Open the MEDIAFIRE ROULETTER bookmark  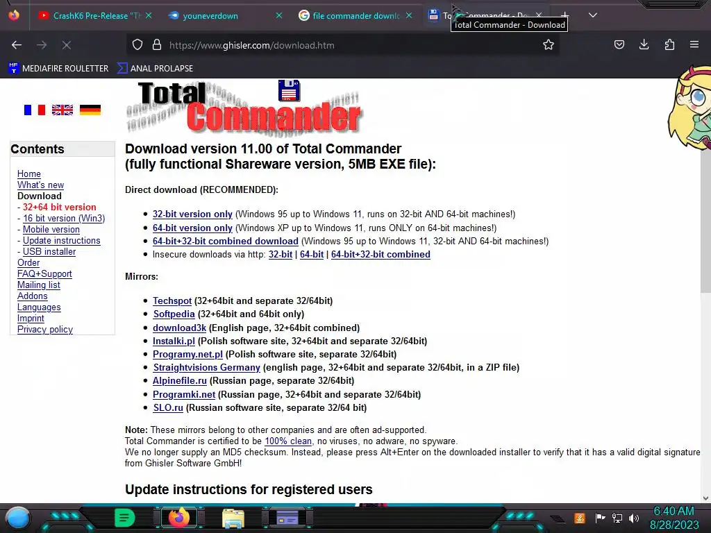[59, 69]
